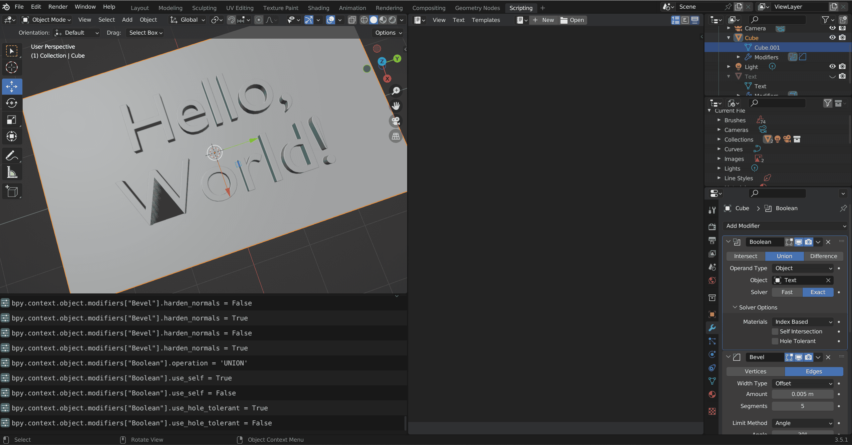Viewport: 852px width, 445px height.
Task: Open Object Mode dropdown
Action: (x=47, y=20)
